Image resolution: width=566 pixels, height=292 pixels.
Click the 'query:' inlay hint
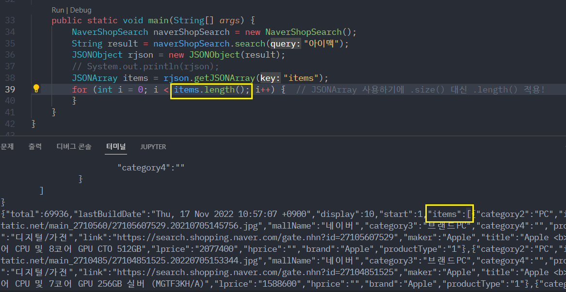pyautogui.click(x=286, y=44)
